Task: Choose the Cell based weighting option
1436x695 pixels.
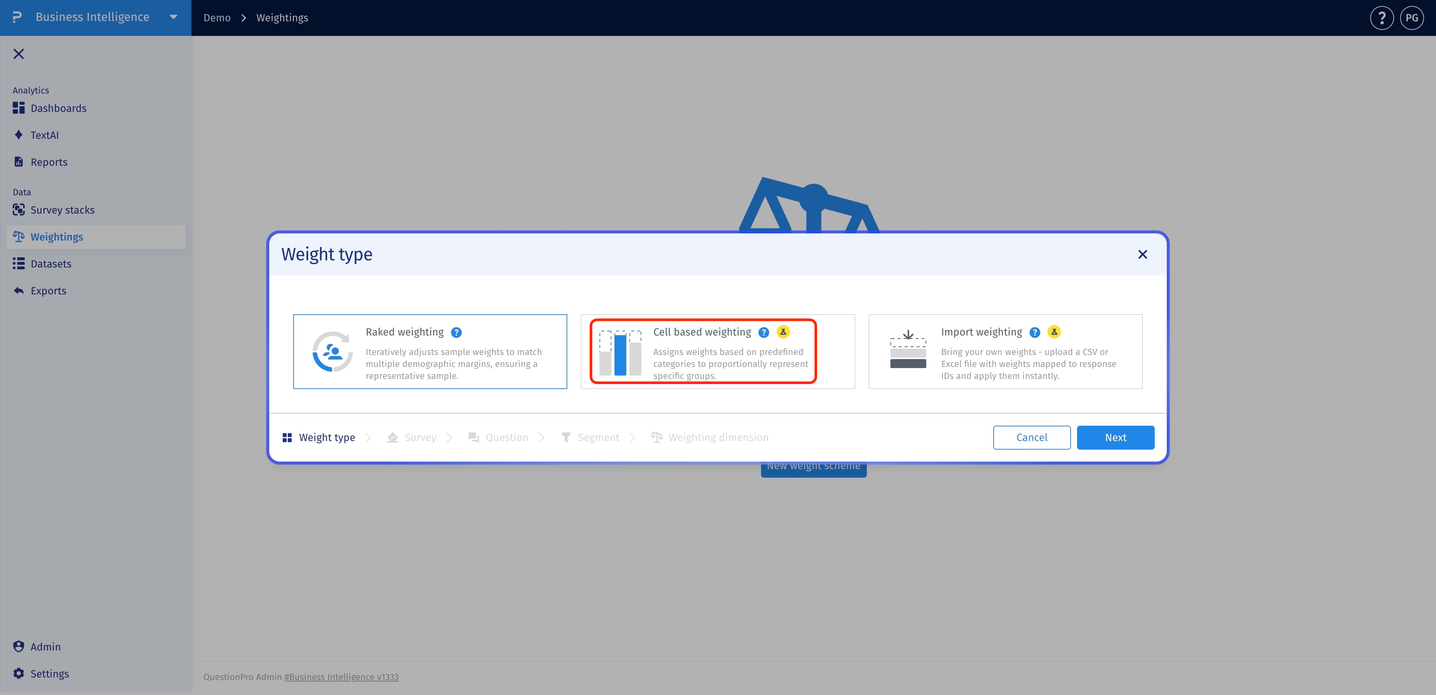Action: click(718, 351)
